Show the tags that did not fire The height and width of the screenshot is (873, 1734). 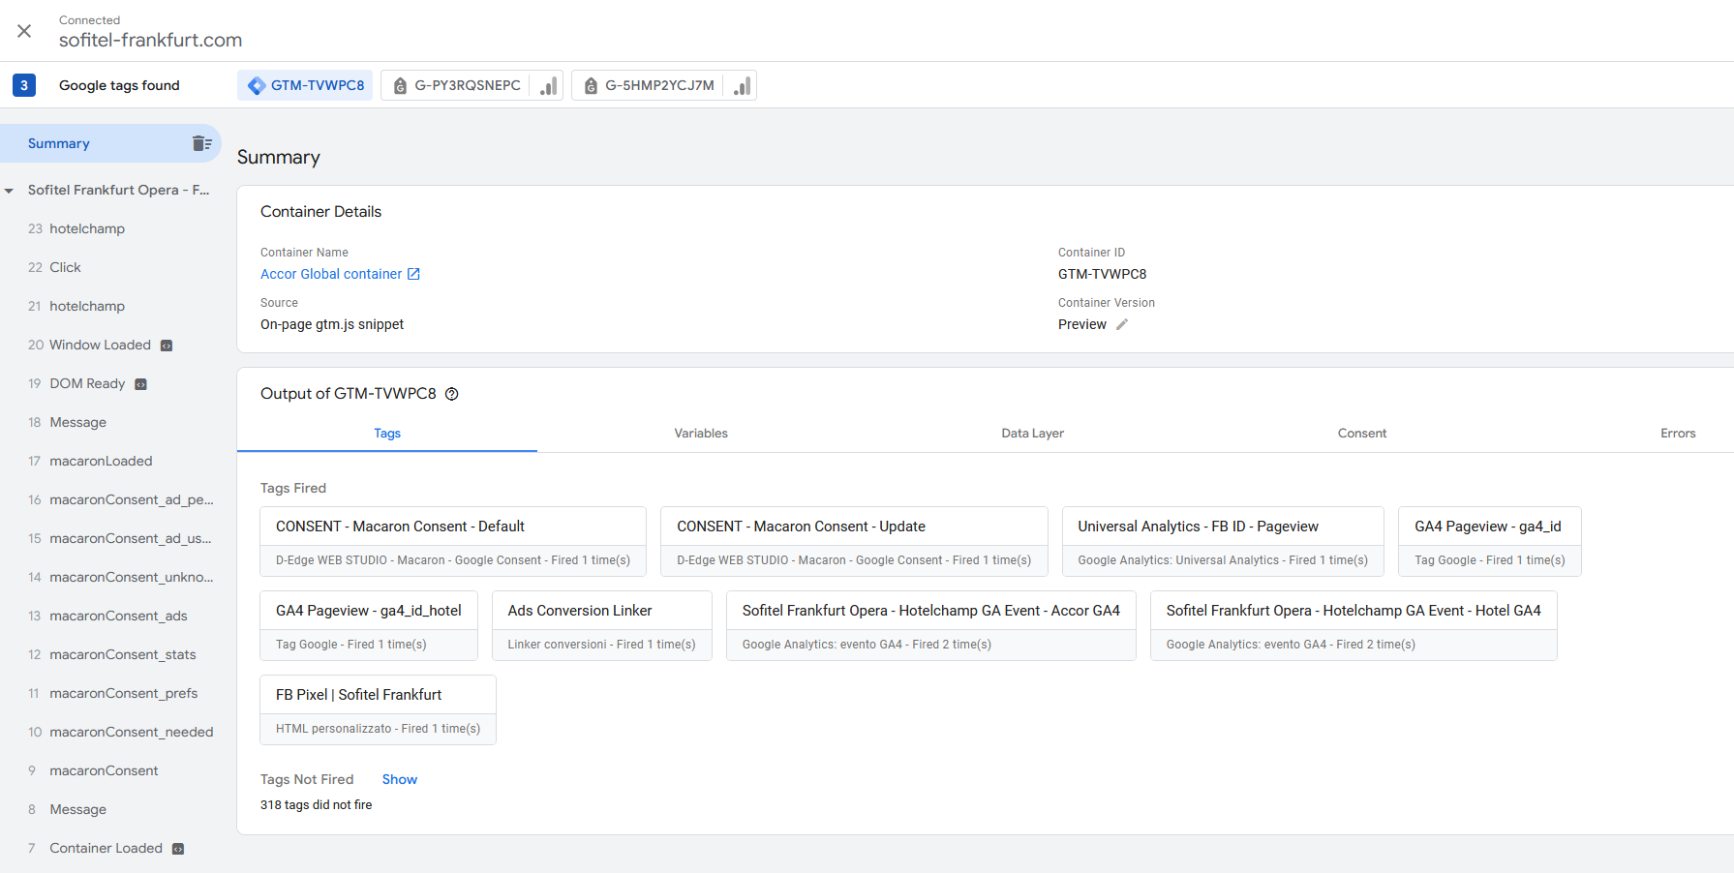(400, 779)
